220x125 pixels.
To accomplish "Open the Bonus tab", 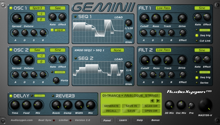I will (x=156, y=120).
